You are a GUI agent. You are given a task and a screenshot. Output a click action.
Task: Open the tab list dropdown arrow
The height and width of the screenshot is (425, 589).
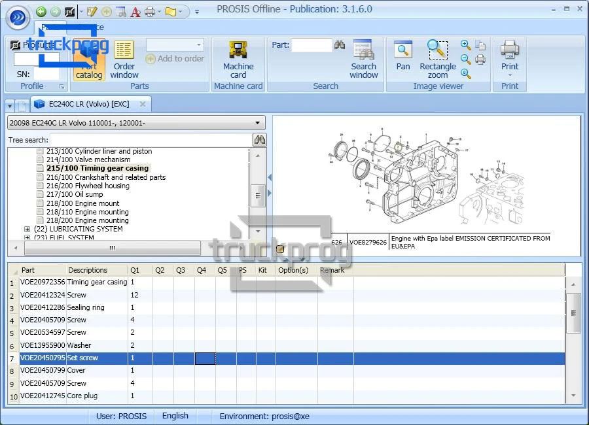point(10,106)
